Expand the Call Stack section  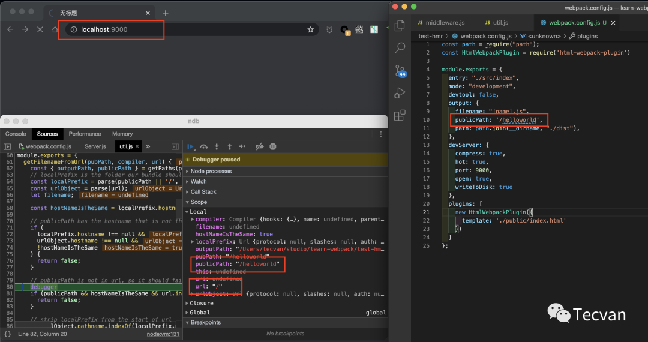[x=203, y=192]
